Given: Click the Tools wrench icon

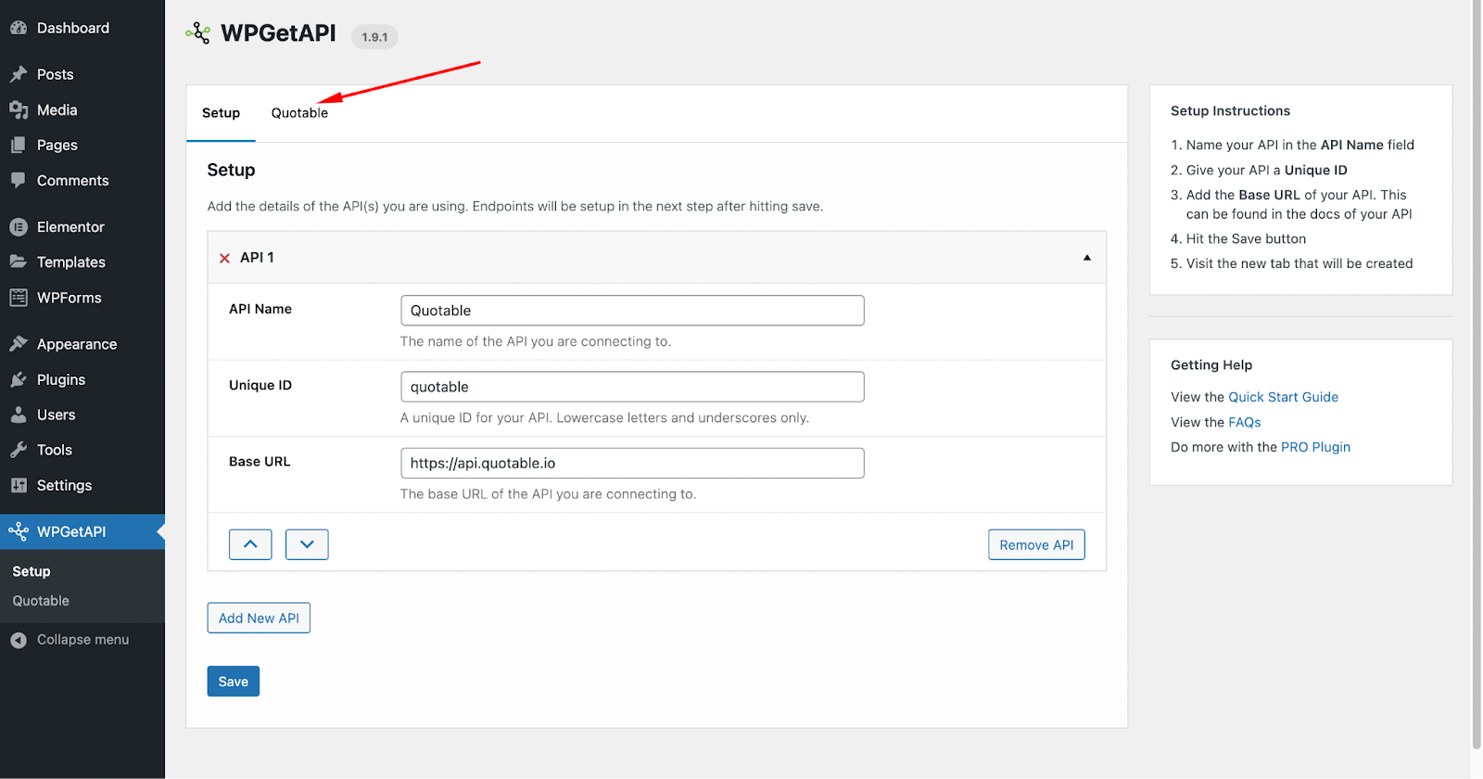Looking at the screenshot, I should [x=19, y=450].
